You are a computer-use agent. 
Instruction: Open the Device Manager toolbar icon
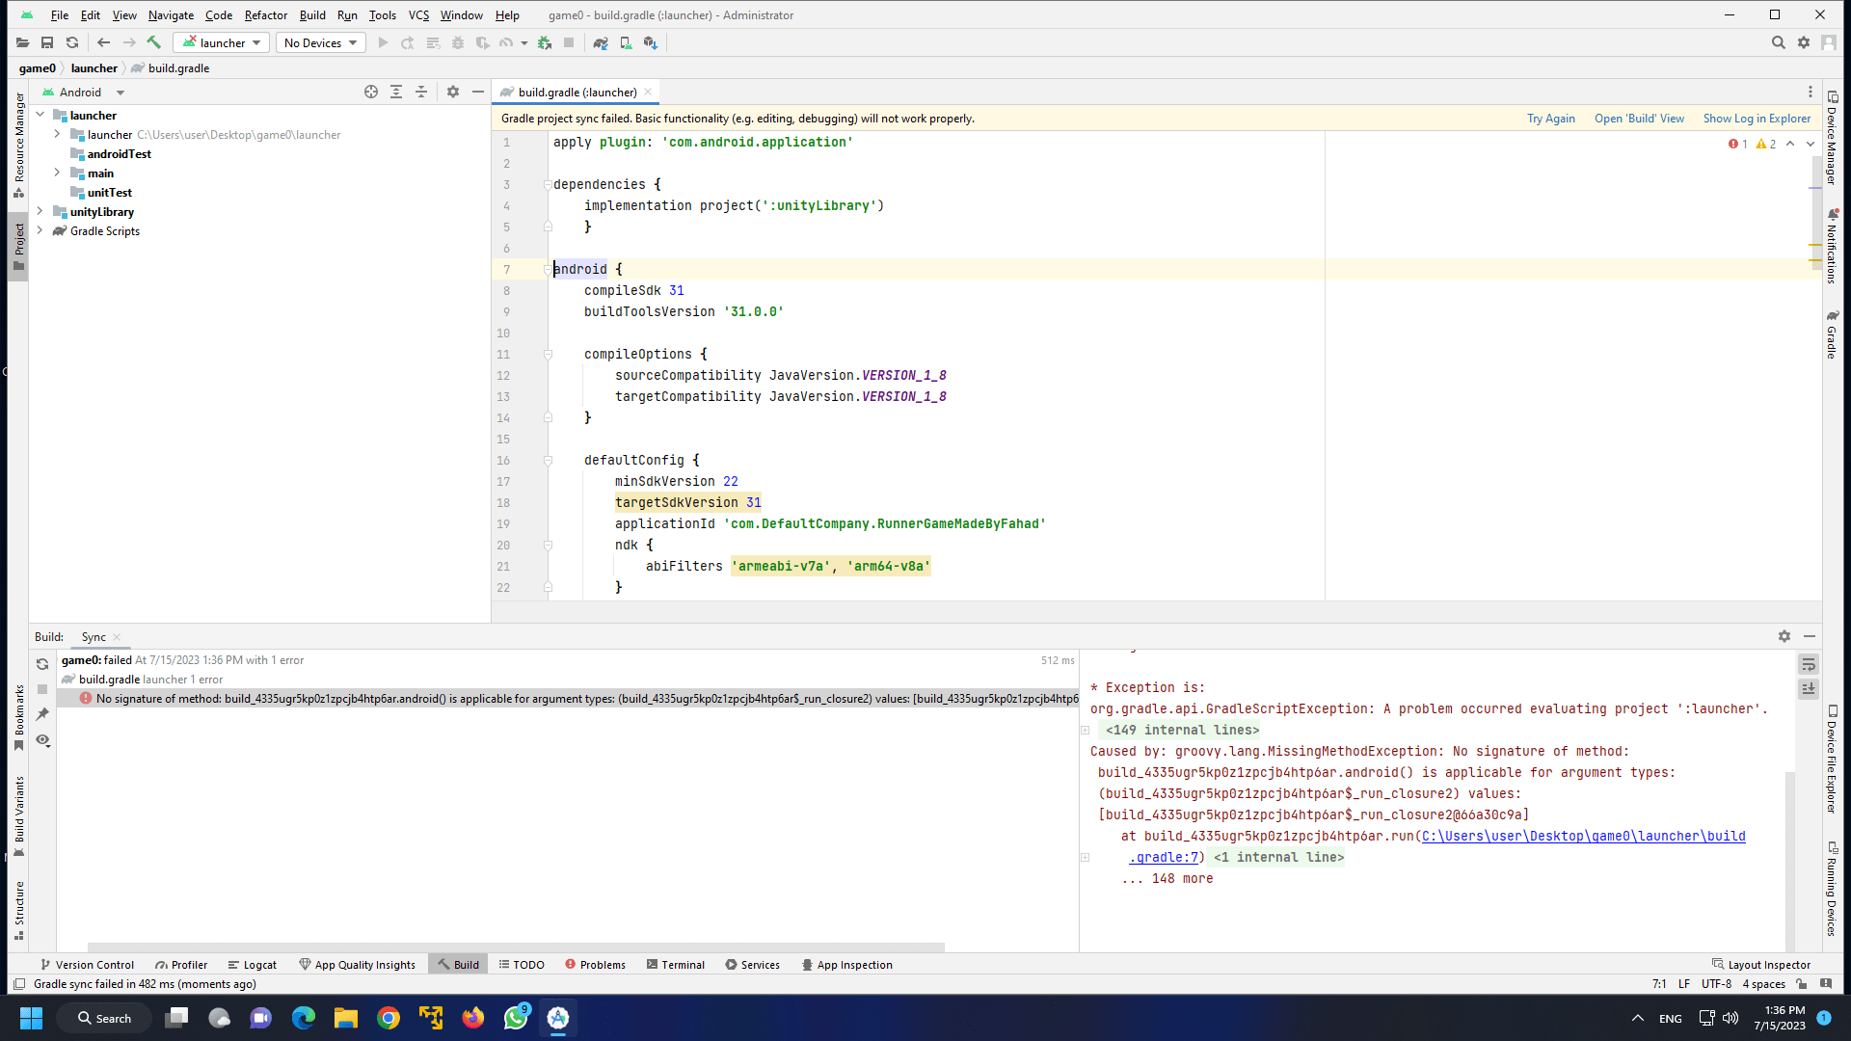click(x=626, y=42)
